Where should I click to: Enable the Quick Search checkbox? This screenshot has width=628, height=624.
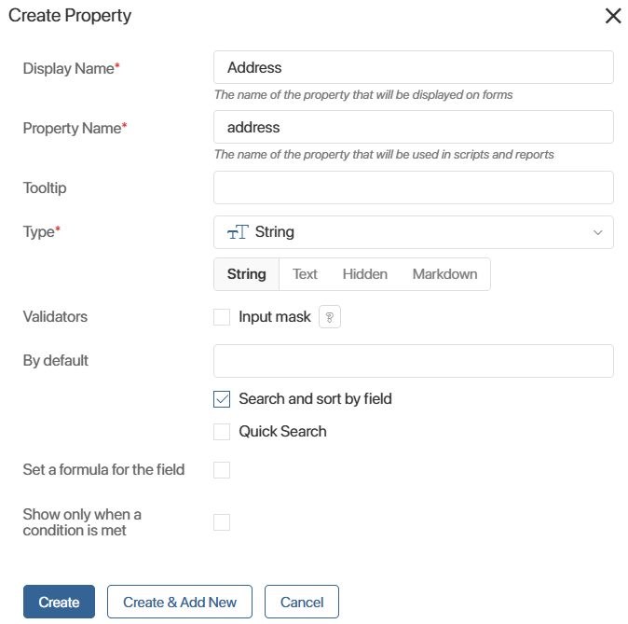click(x=222, y=432)
